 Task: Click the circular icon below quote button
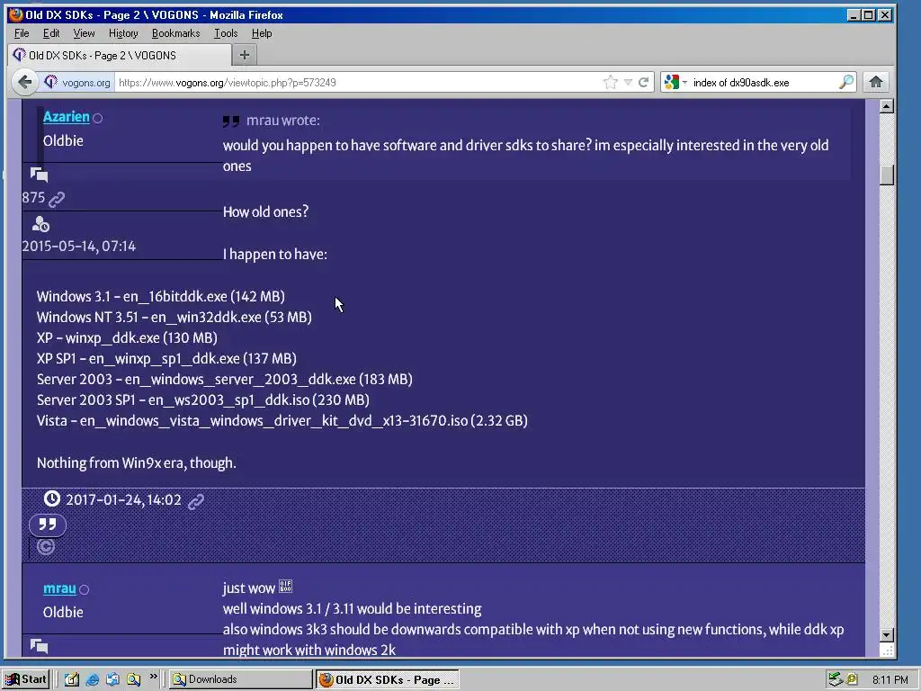click(x=46, y=547)
